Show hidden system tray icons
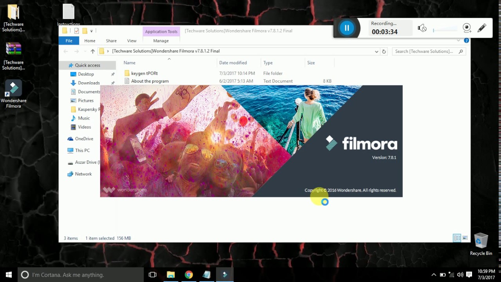The width and height of the screenshot is (501, 282). [434, 275]
